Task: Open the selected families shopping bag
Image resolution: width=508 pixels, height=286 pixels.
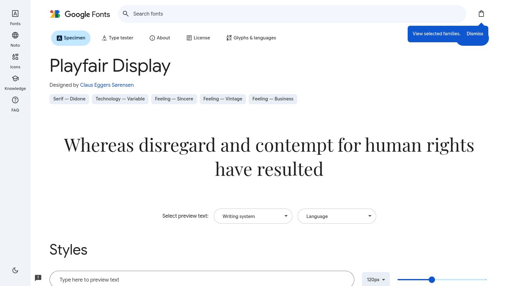Action: [x=481, y=14]
